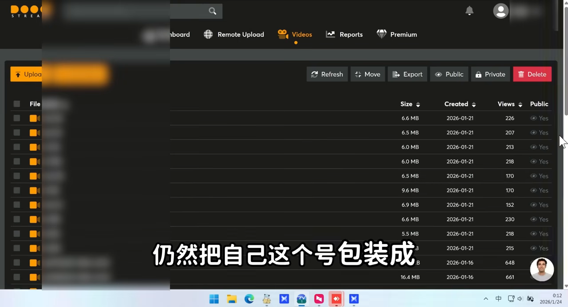
Task: Toggle public eye icon on the 213-views row
Action: (x=533, y=147)
